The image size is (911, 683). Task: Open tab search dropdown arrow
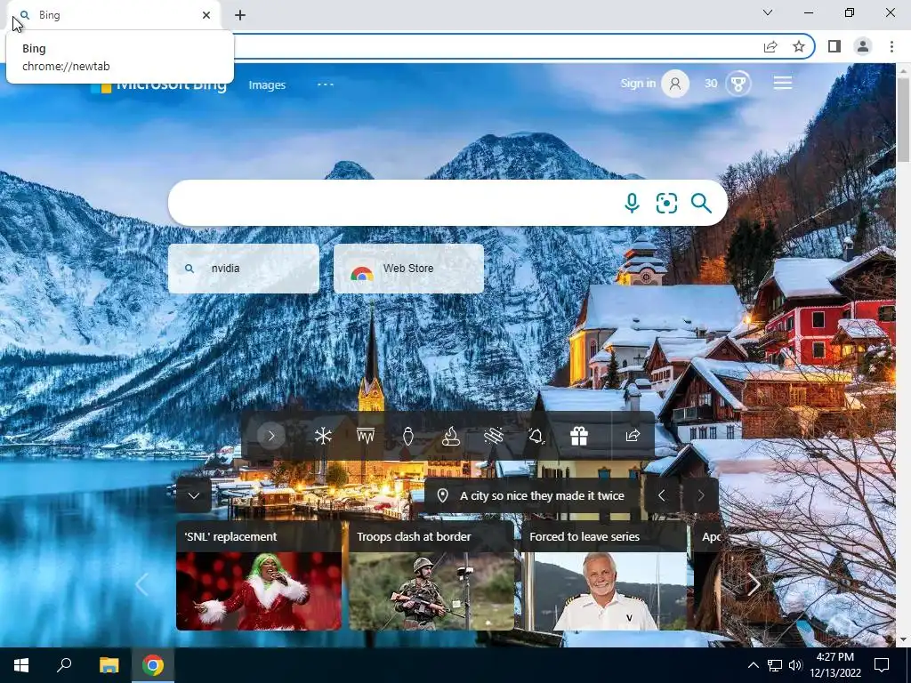[x=768, y=12]
